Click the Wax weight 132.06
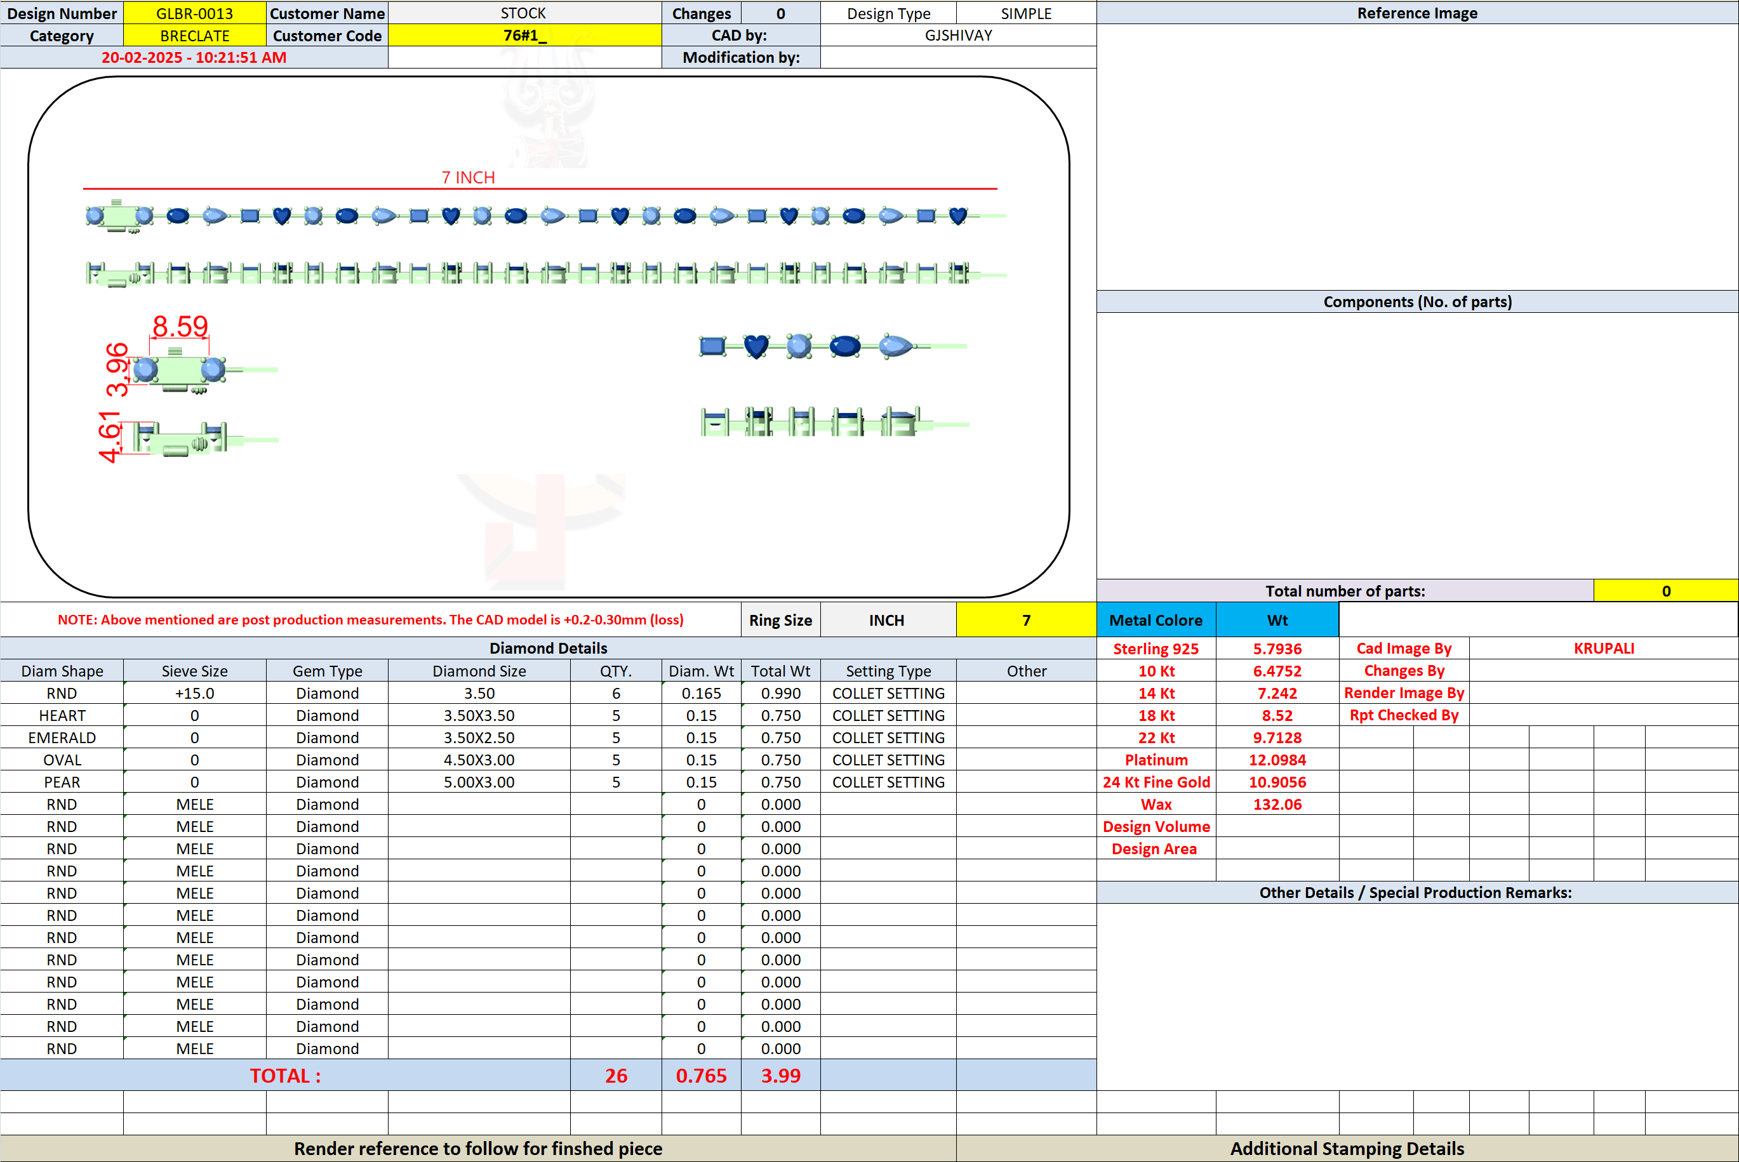This screenshot has width=1739, height=1162. (1277, 804)
